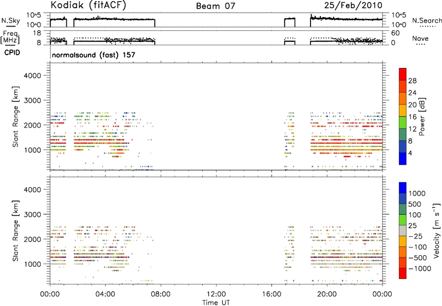Pick the bottom red Velocity colorbar segment
The image size is (442, 306).
[403, 273]
